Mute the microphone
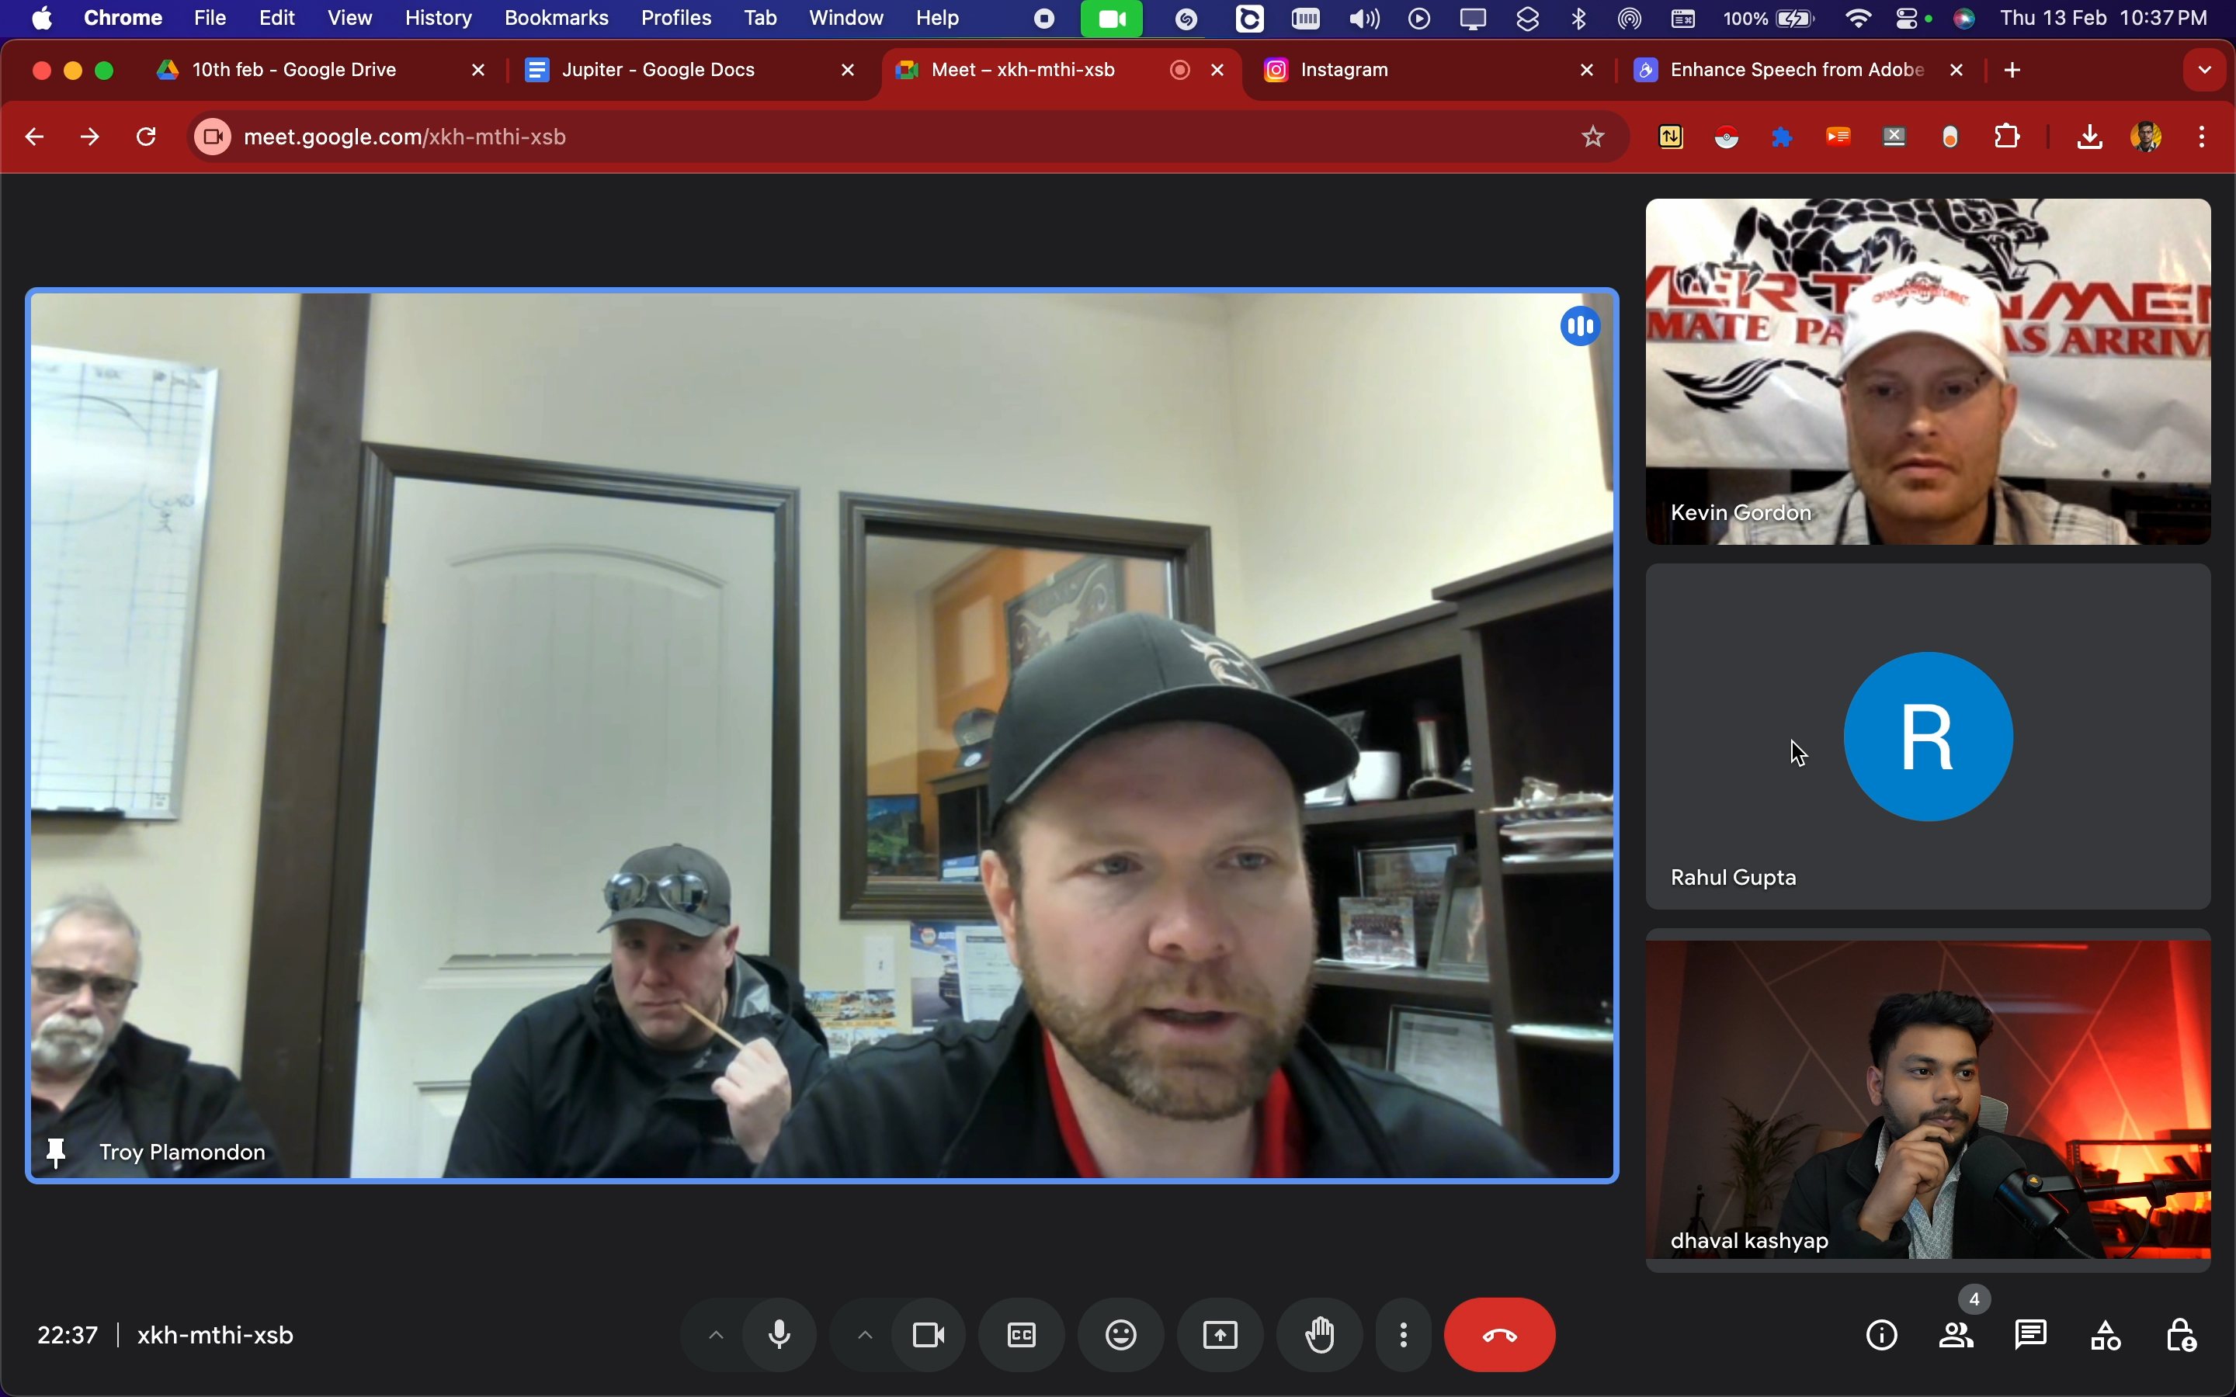The image size is (2236, 1397). tap(779, 1335)
